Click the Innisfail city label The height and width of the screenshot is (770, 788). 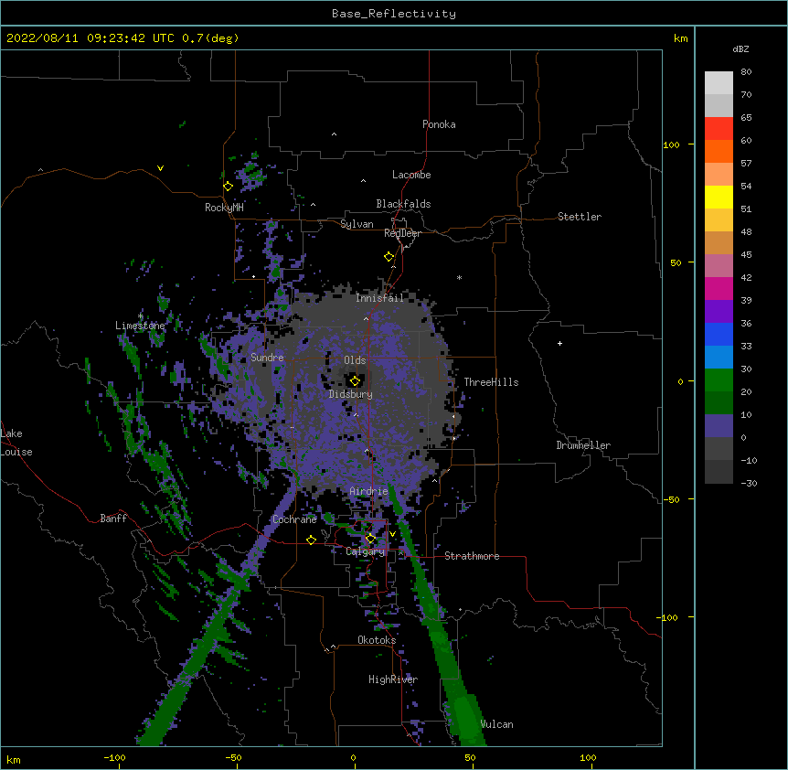379,298
